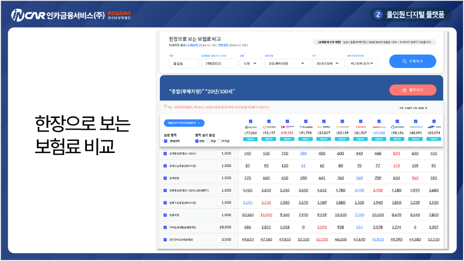
Task: Click the blue value 514 in table
Action: 359,228
